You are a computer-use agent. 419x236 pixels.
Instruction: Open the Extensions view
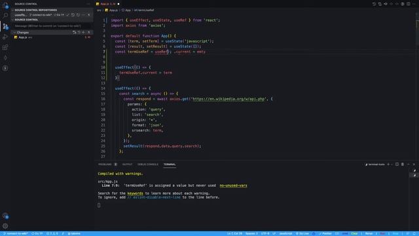click(x=5, y=47)
